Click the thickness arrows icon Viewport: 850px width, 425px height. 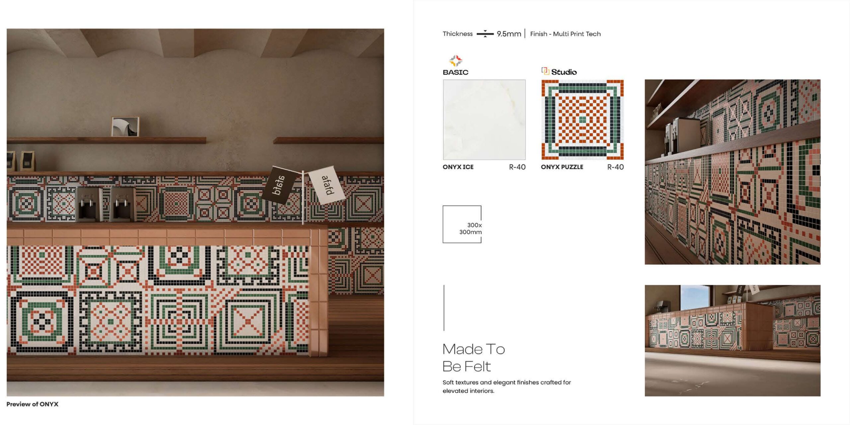[x=485, y=34]
